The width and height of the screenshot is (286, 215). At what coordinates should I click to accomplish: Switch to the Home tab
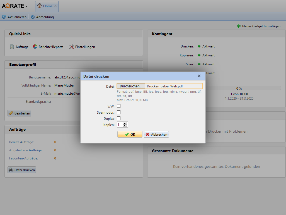pos(45,6)
